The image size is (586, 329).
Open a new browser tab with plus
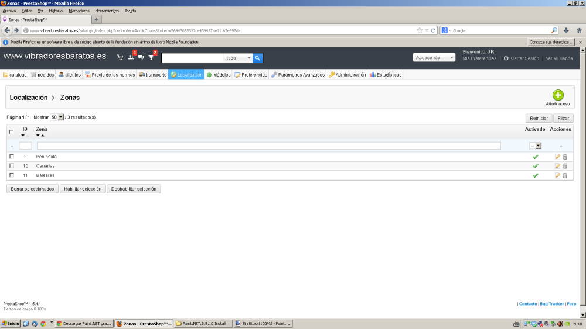[x=97, y=19]
